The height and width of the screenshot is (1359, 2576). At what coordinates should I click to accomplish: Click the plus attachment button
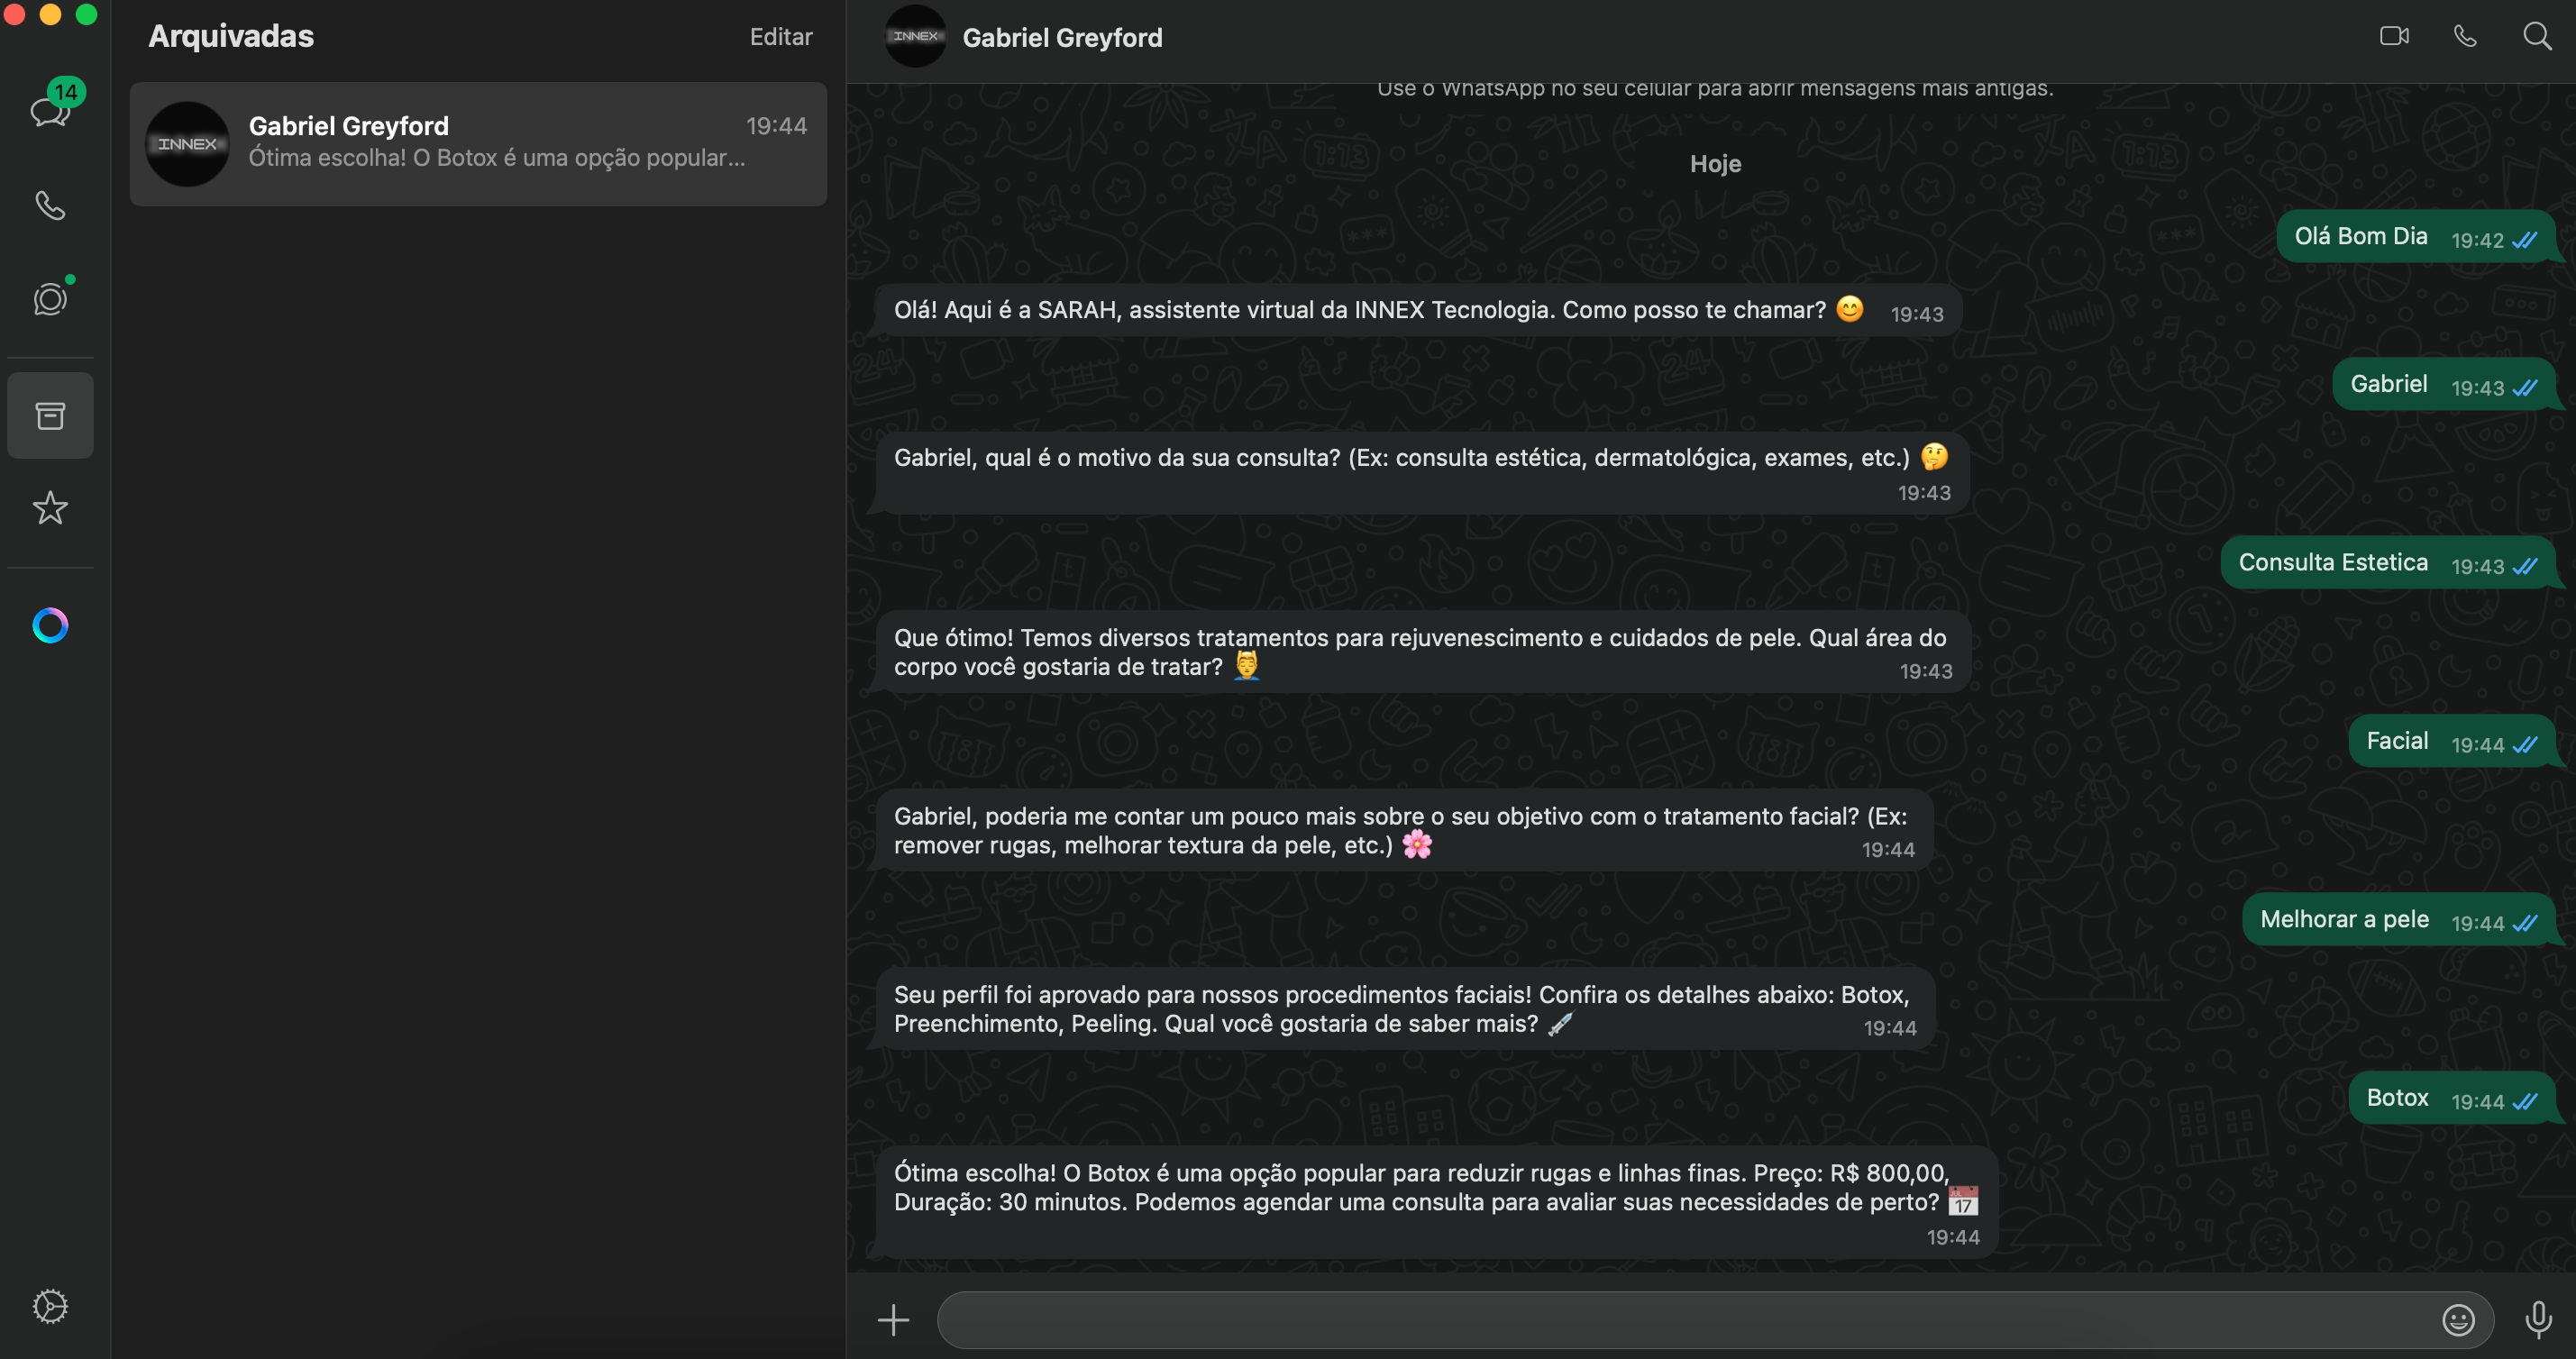point(893,1320)
